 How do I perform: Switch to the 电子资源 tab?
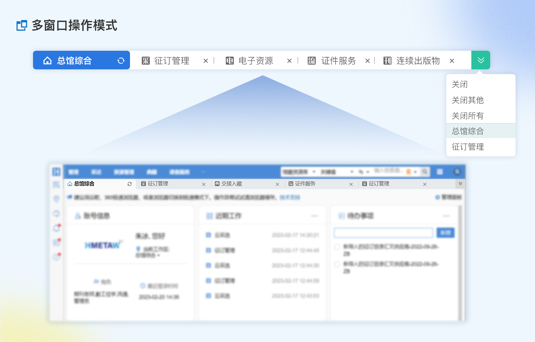256,61
